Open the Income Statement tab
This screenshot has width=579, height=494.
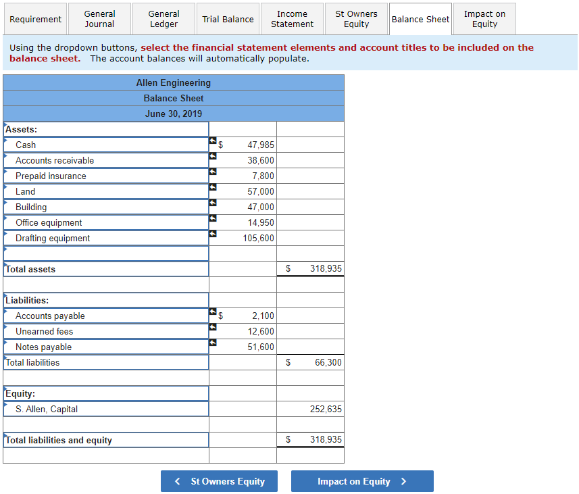point(292,19)
